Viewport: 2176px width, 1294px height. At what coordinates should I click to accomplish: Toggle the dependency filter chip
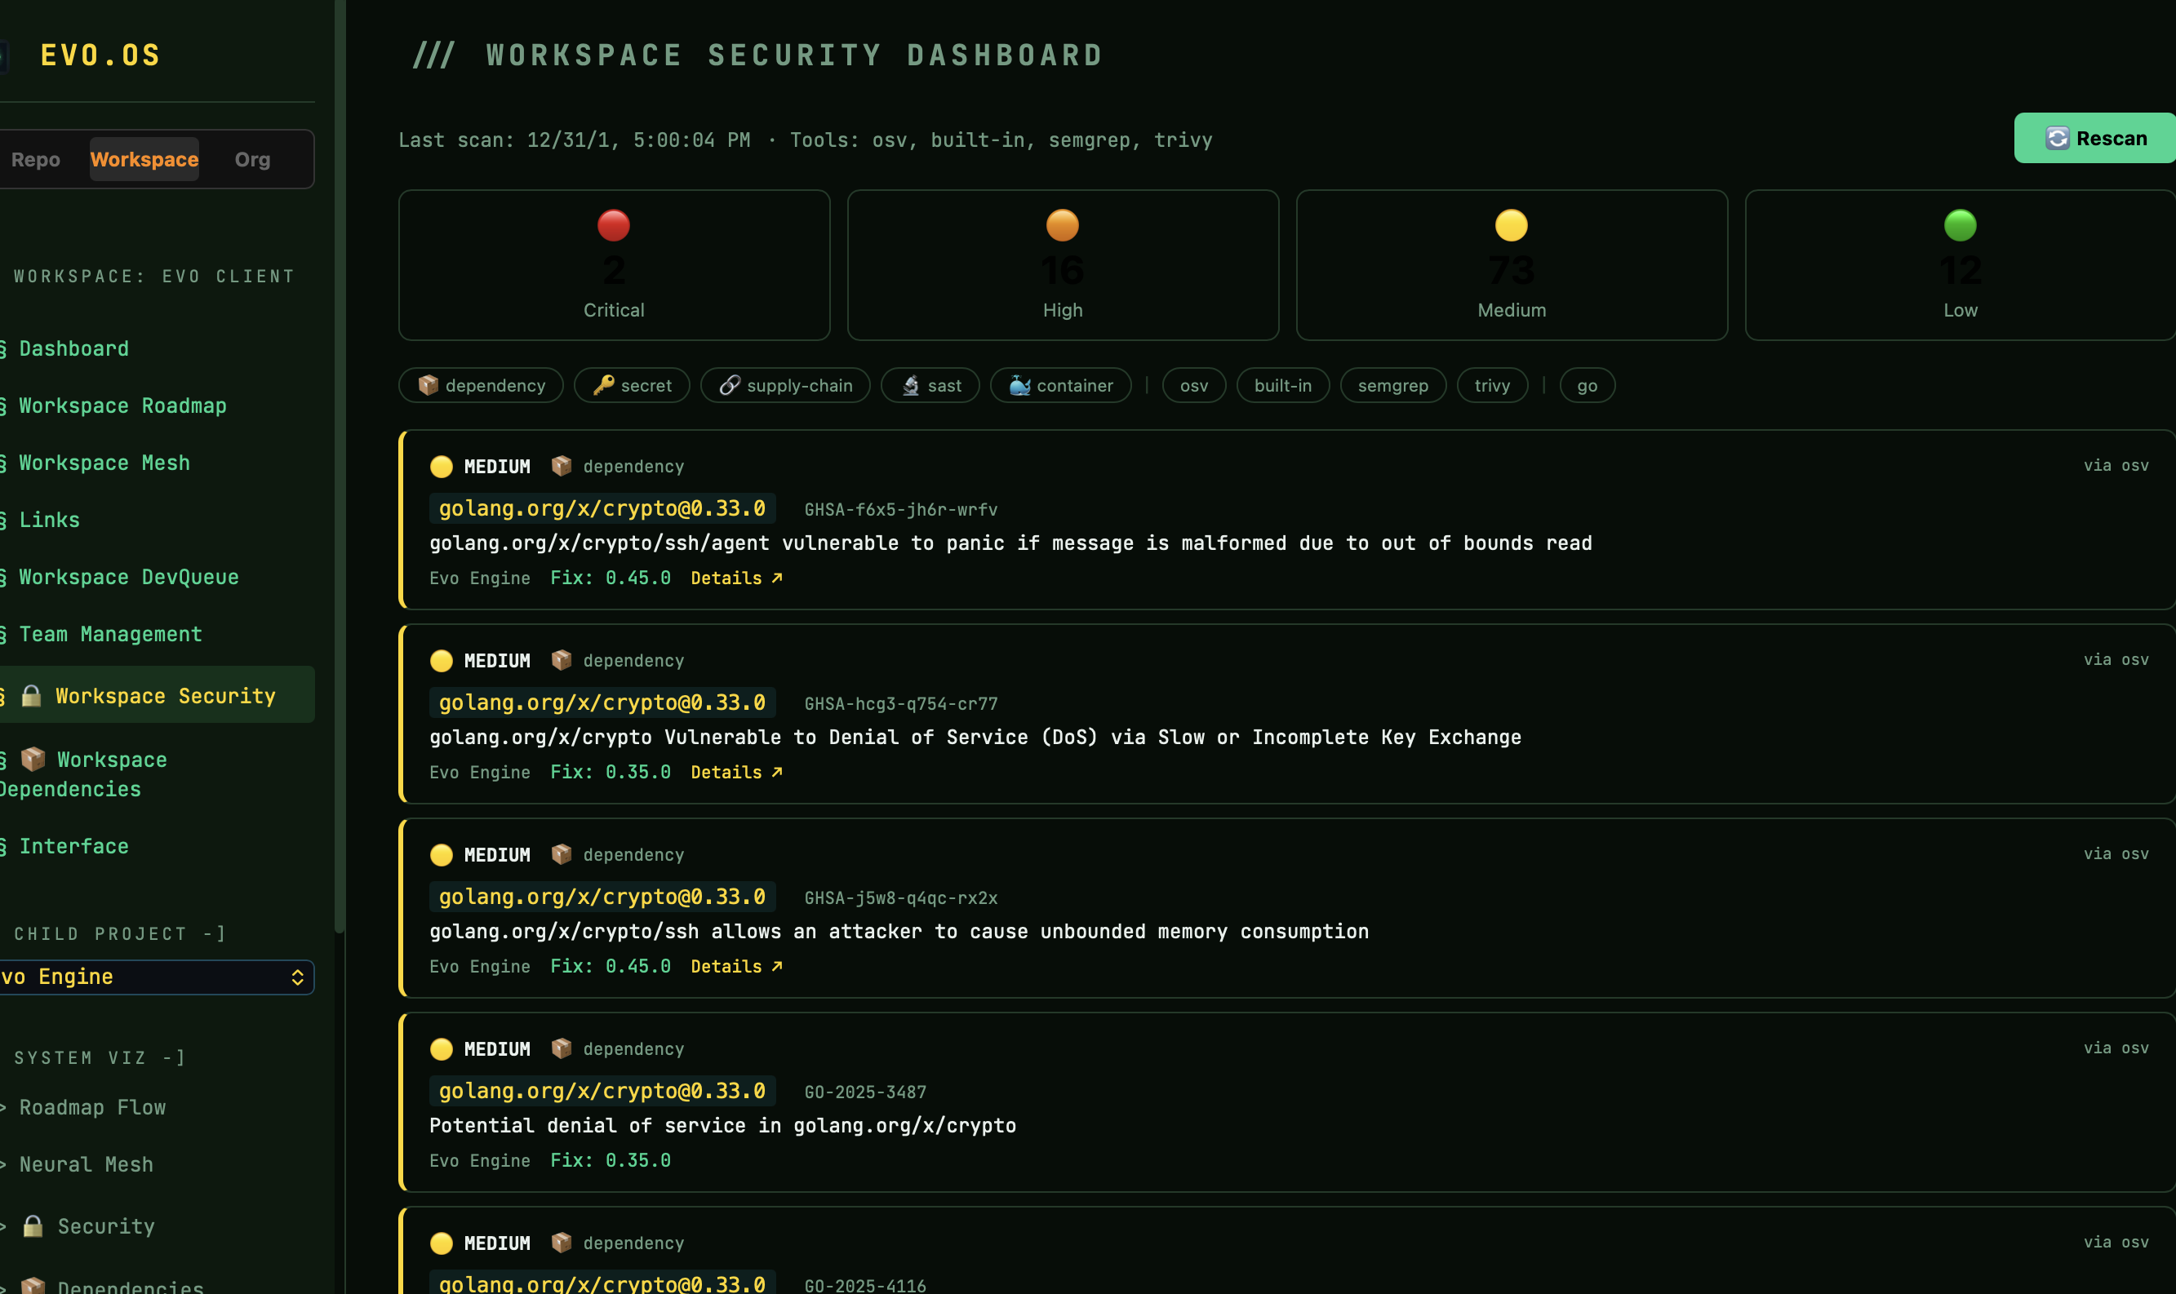pos(482,385)
